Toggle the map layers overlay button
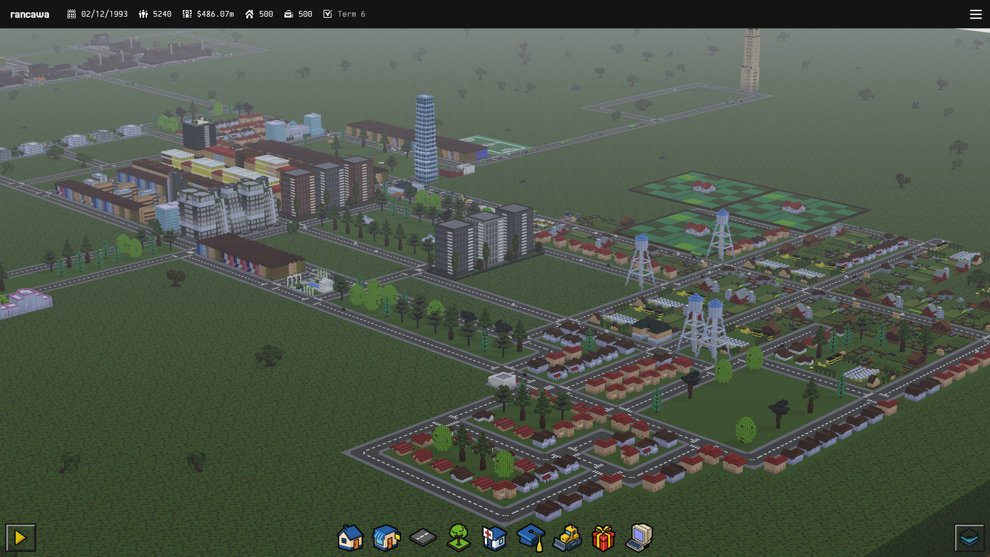Viewport: 990px width, 557px height. [969, 537]
